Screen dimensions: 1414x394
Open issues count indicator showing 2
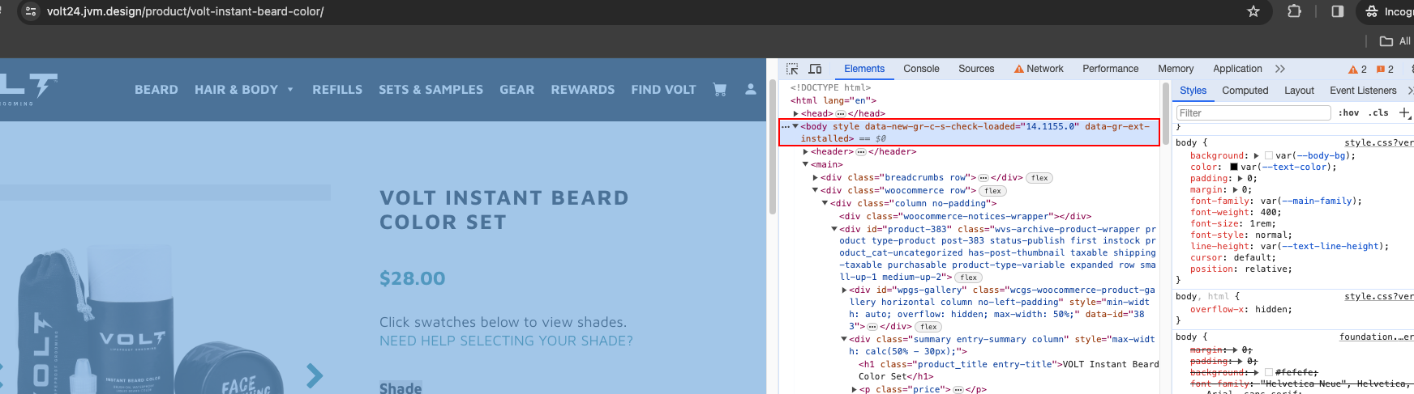(x=1385, y=69)
